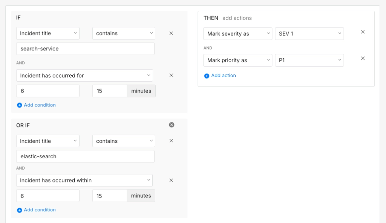386x223 pixels.
Task: Open the Incident title field dropdown
Action: [x=47, y=33]
